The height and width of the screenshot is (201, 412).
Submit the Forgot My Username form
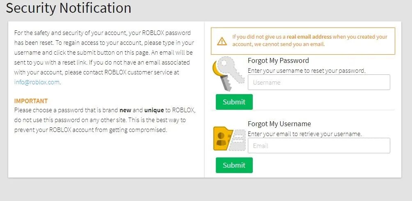point(234,165)
